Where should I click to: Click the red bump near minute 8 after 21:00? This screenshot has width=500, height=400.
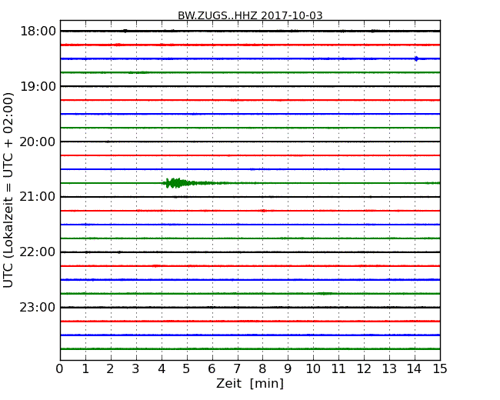coord(263,211)
